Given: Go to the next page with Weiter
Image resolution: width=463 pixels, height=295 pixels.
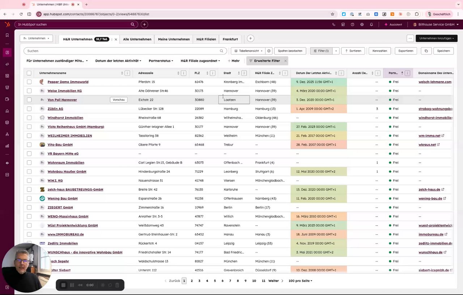Looking at the screenshot, I should click(x=276, y=281).
